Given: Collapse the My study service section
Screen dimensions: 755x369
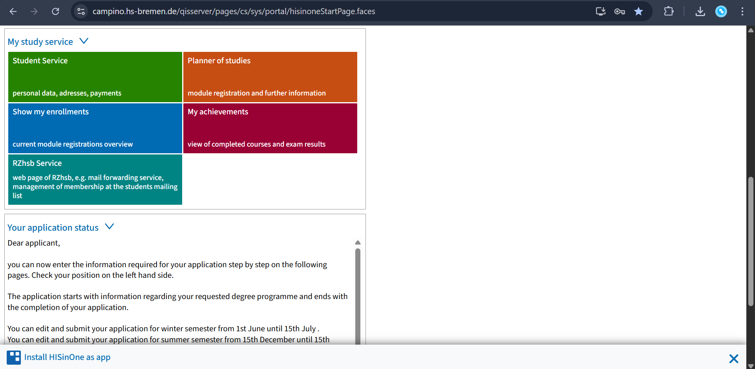Looking at the screenshot, I should point(84,41).
